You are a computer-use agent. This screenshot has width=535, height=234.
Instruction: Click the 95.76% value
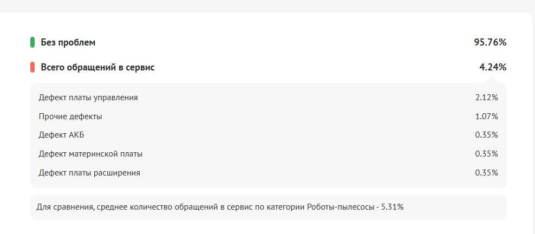pos(490,42)
